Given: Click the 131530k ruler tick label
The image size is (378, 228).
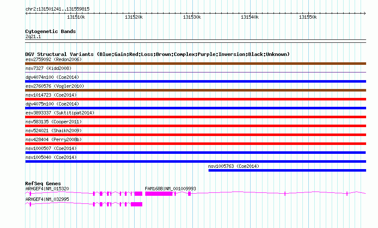Looking at the screenshot, I should (x=192, y=17).
